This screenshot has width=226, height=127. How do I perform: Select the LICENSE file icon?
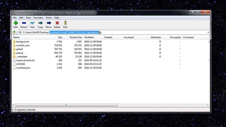coord(14,64)
